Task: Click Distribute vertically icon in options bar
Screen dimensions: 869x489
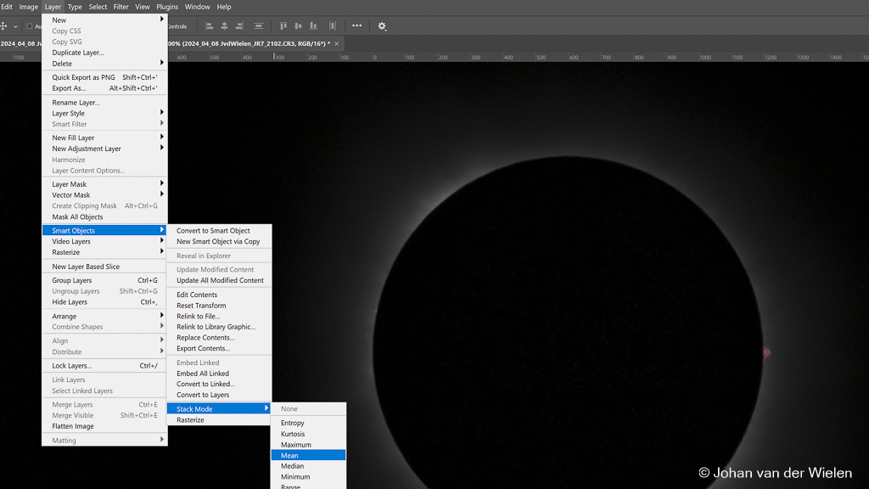Action: (x=258, y=26)
